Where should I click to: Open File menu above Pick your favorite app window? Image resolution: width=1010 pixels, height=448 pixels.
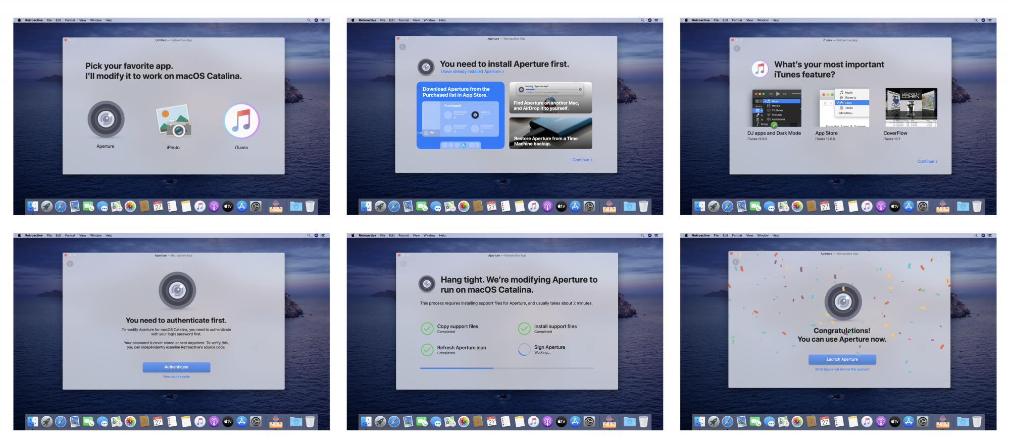click(x=49, y=20)
